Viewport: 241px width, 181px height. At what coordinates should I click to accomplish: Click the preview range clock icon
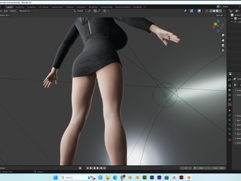pos(195,168)
